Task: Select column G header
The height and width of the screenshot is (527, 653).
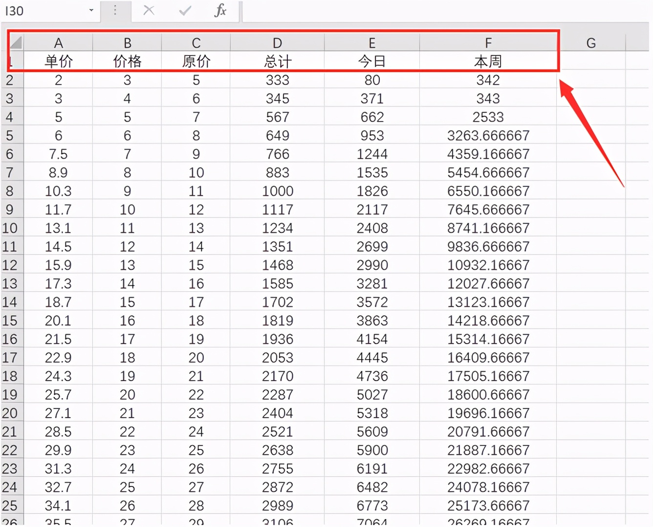Action: coord(590,43)
